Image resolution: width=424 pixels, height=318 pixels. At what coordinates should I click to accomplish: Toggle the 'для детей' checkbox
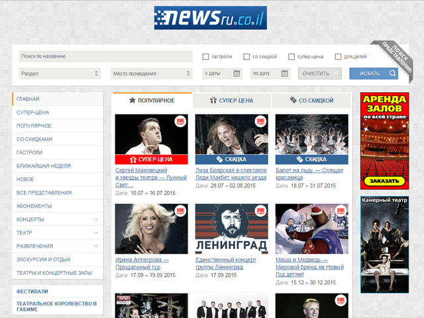(338, 57)
